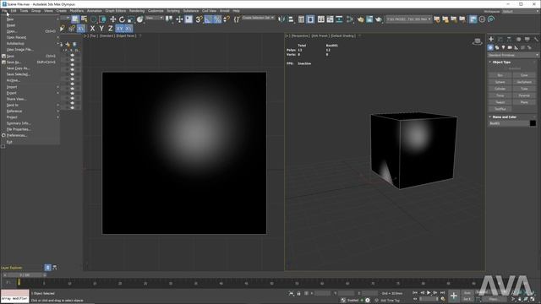Click the Cylinder primitive button
Viewport: 541px width, 304px height.
coord(500,89)
